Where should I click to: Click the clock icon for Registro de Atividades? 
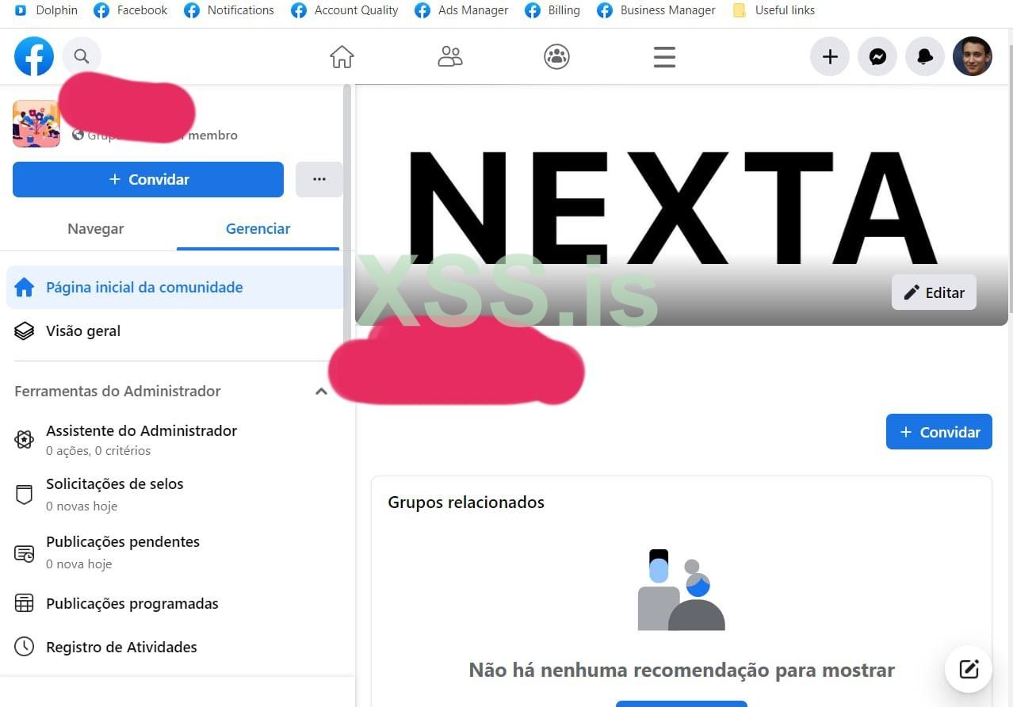coord(25,647)
